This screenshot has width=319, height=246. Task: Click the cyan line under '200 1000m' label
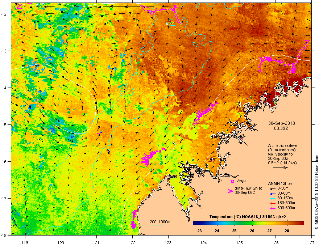click(157, 225)
